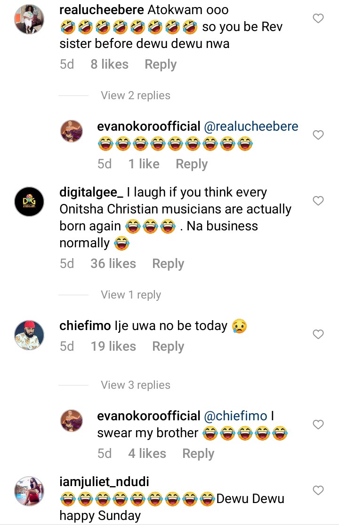
Task: View who liked digitalgee_'s comment (36 likes)
Action: pyautogui.click(x=113, y=264)
